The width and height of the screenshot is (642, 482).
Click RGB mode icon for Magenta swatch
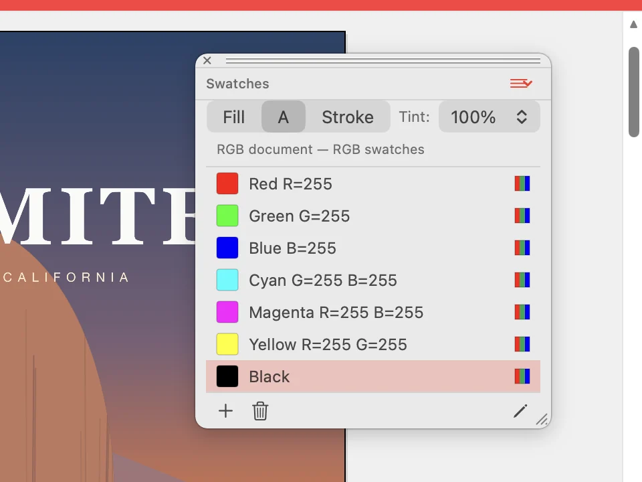[x=522, y=312]
